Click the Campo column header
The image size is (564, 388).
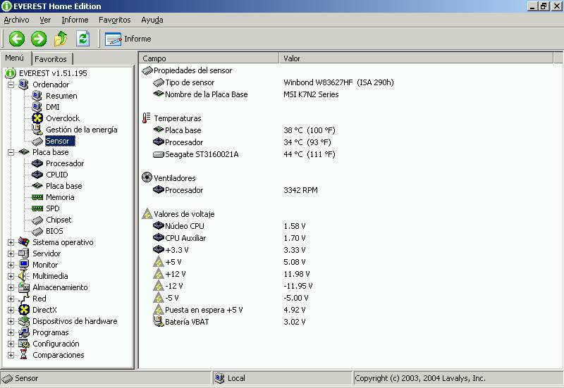click(209, 58)
